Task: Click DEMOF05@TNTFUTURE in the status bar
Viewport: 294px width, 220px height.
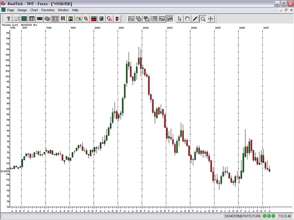Action: pyautogui.click(x=243, y=216)
